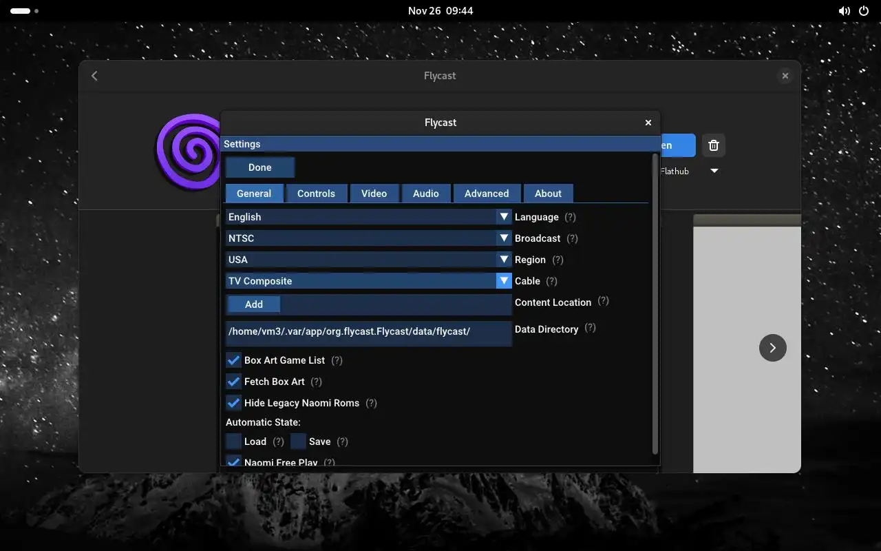Click the screenshot thumbnail in the store window
This screenshot has height=551, width=881.
click(747, 344)
